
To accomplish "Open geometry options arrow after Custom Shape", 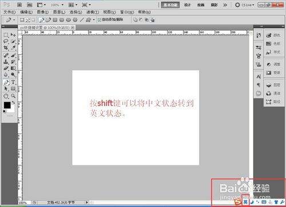I will [94, 20].
